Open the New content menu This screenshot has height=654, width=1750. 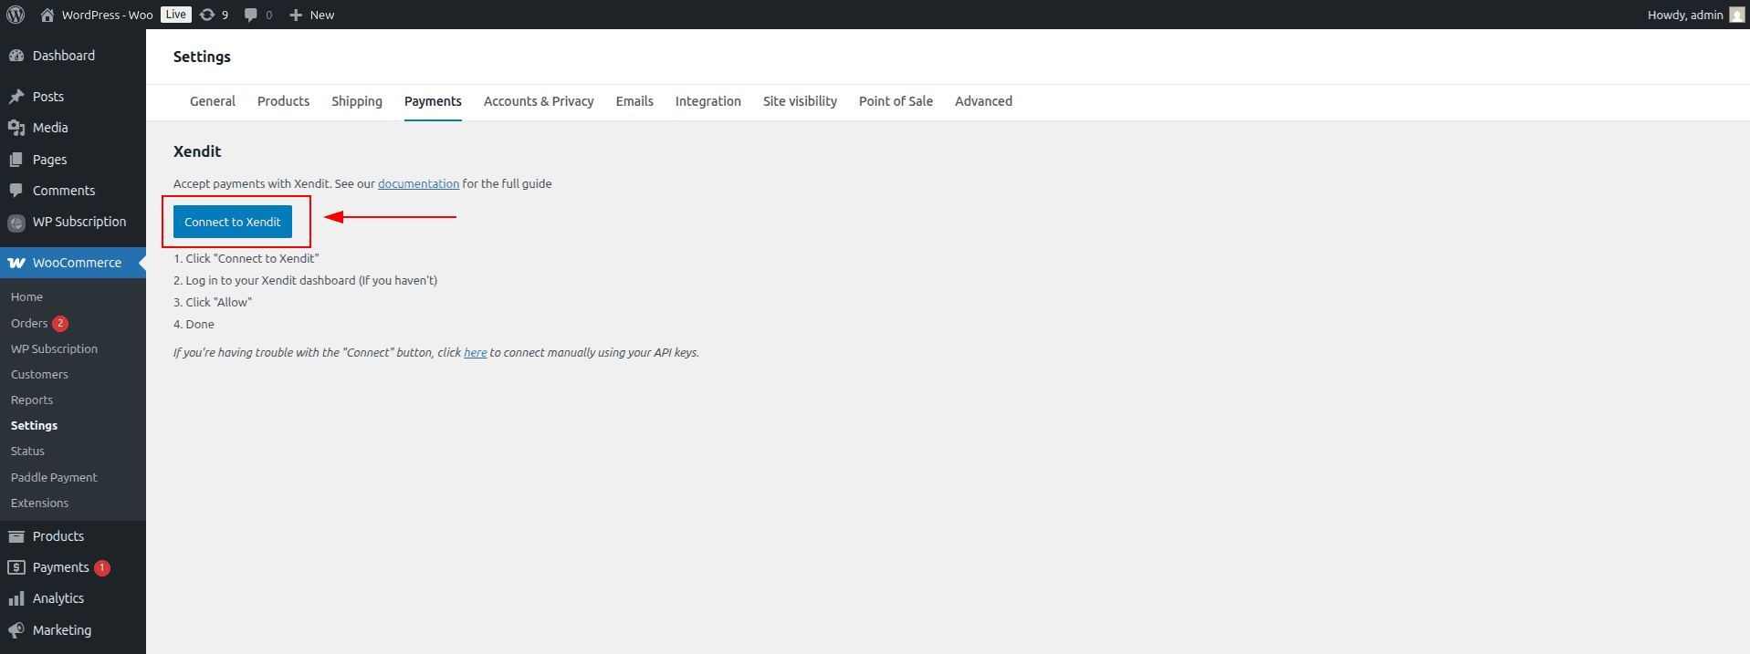click(312, 15)
